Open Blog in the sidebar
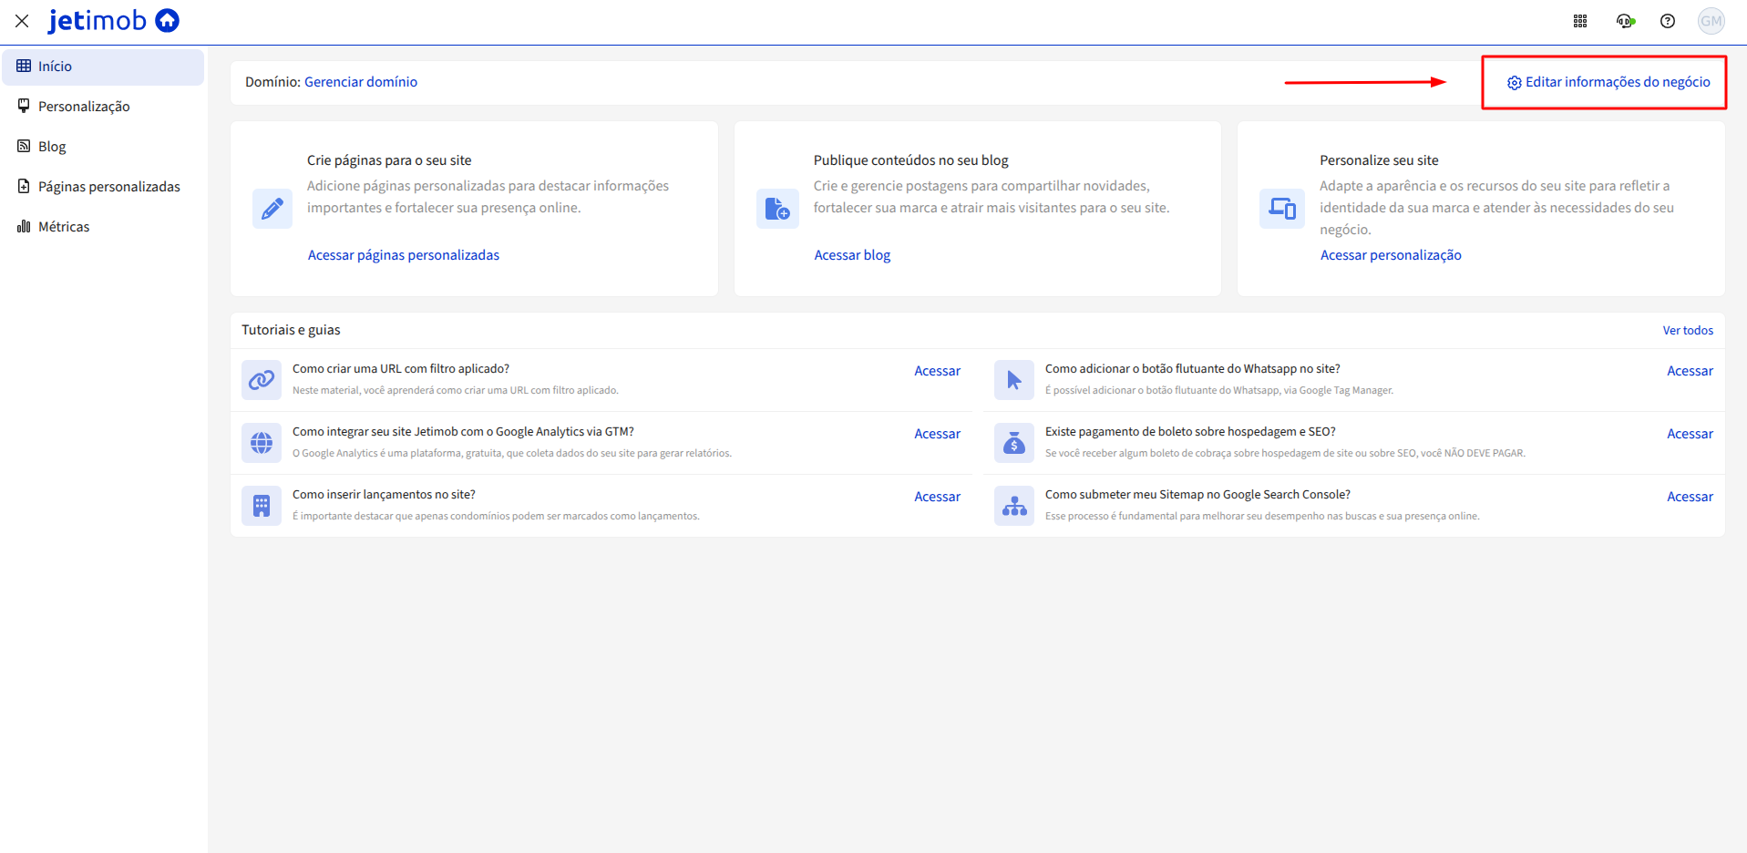The image size is (1747, 853). pos(103,147)
